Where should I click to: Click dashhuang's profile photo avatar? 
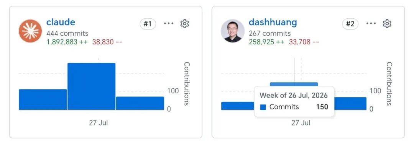click(x=233, y=31)
